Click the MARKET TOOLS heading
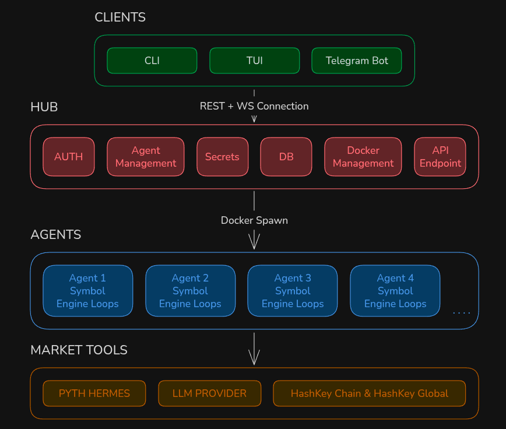Screen dimensions: 506x429 point(79,350)
